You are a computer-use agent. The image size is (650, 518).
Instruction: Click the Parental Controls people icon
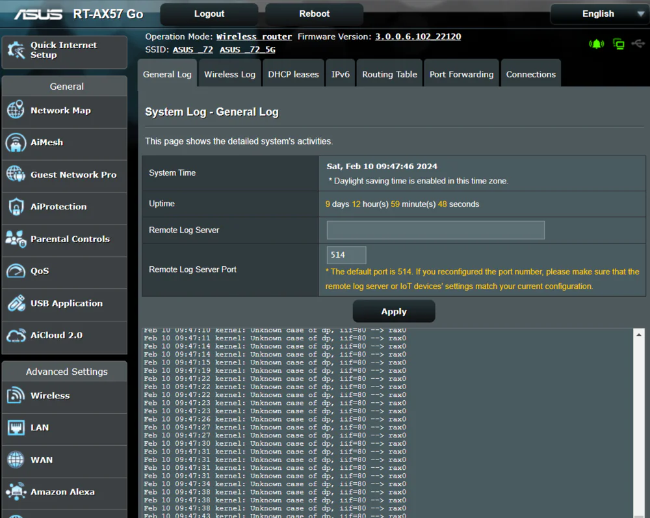pyautogui.click(x=16, y=239)
